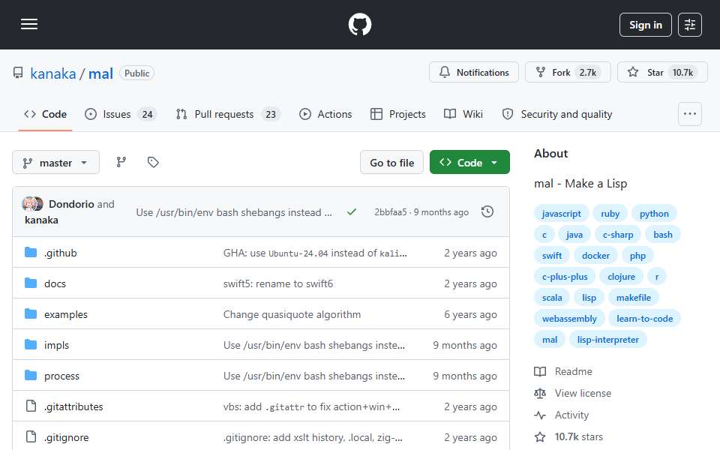The image size is (720, 450).
Task: Open the Pull requests tab
Action: pyautogui.click(x=228, y=114)
